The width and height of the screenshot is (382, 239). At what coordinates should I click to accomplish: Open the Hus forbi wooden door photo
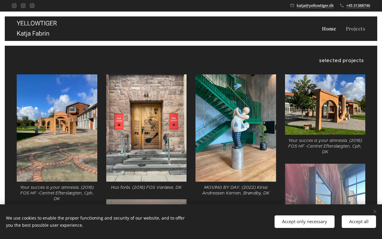[146, 128]
